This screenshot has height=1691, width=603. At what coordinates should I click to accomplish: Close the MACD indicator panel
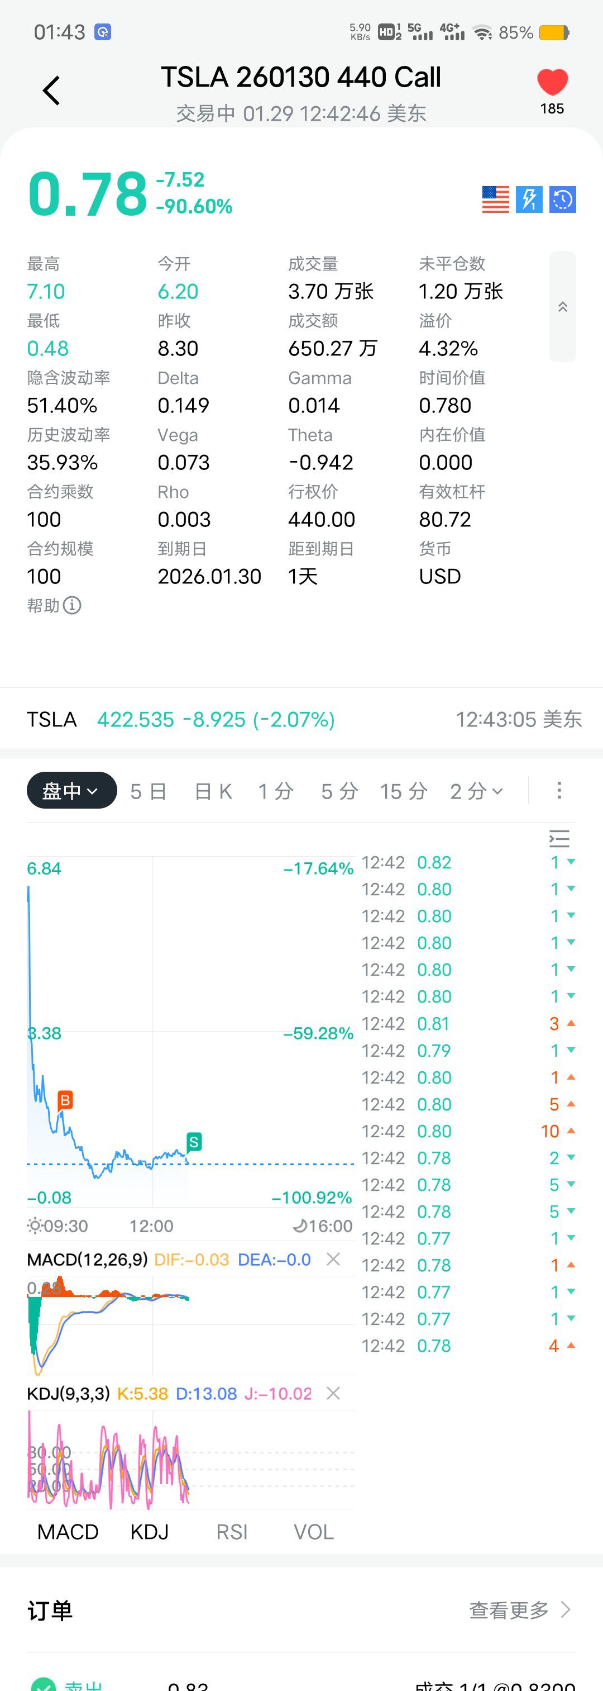tap(333, 1259)
